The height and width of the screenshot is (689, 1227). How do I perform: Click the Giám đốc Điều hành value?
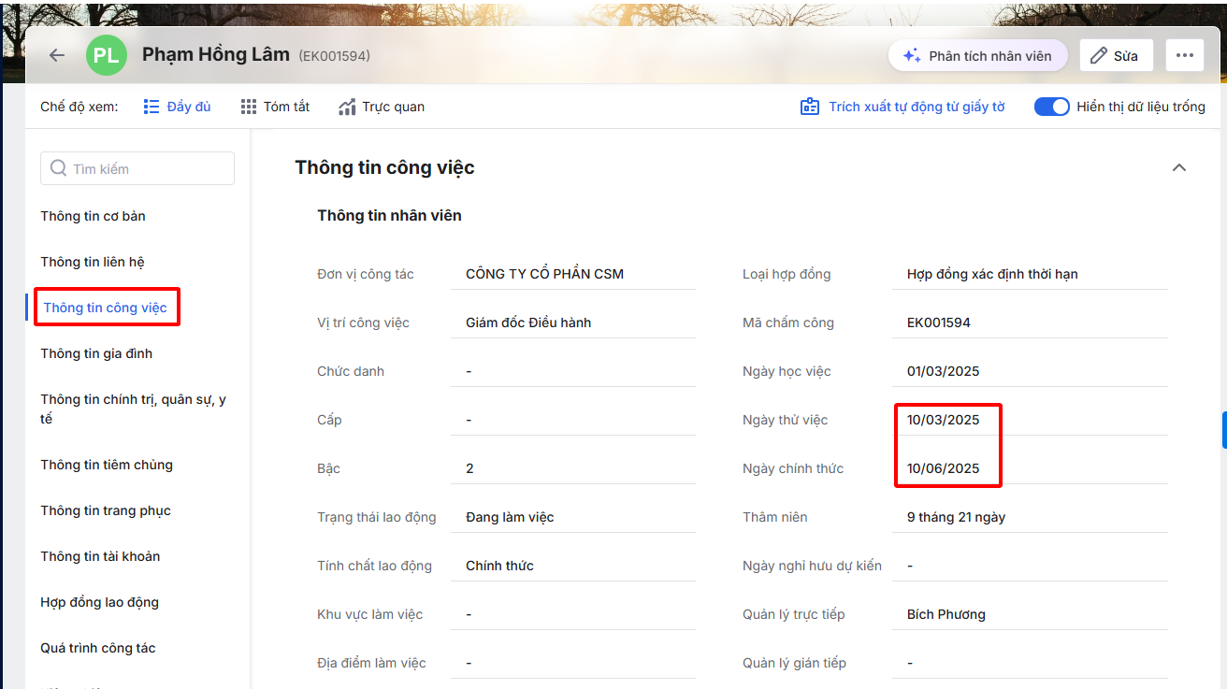(528, 323)
